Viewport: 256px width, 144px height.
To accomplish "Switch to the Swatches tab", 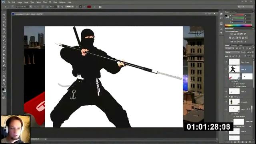I will 234,12.
